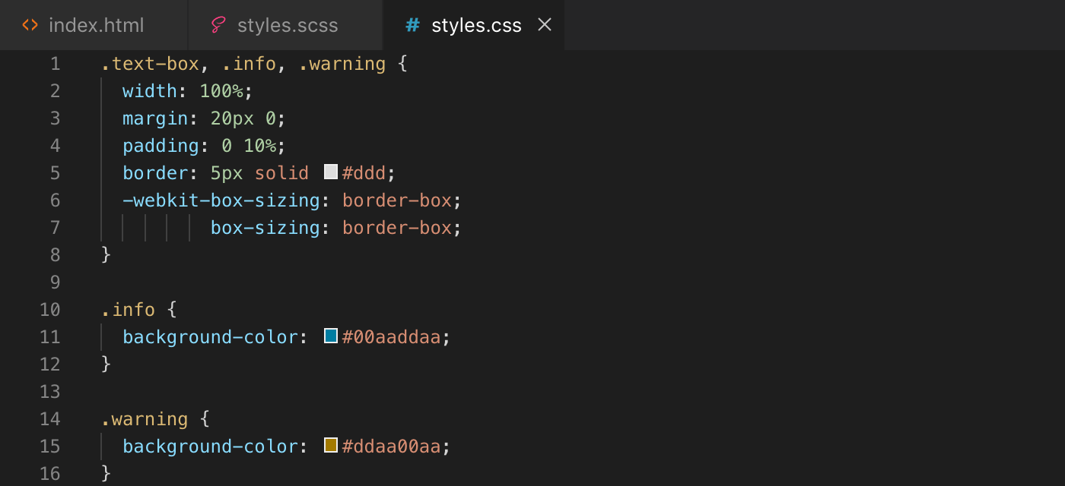Click line number 10 in the gutter
The width and height of the screenshot is (1065, 486).
point(49,309)
